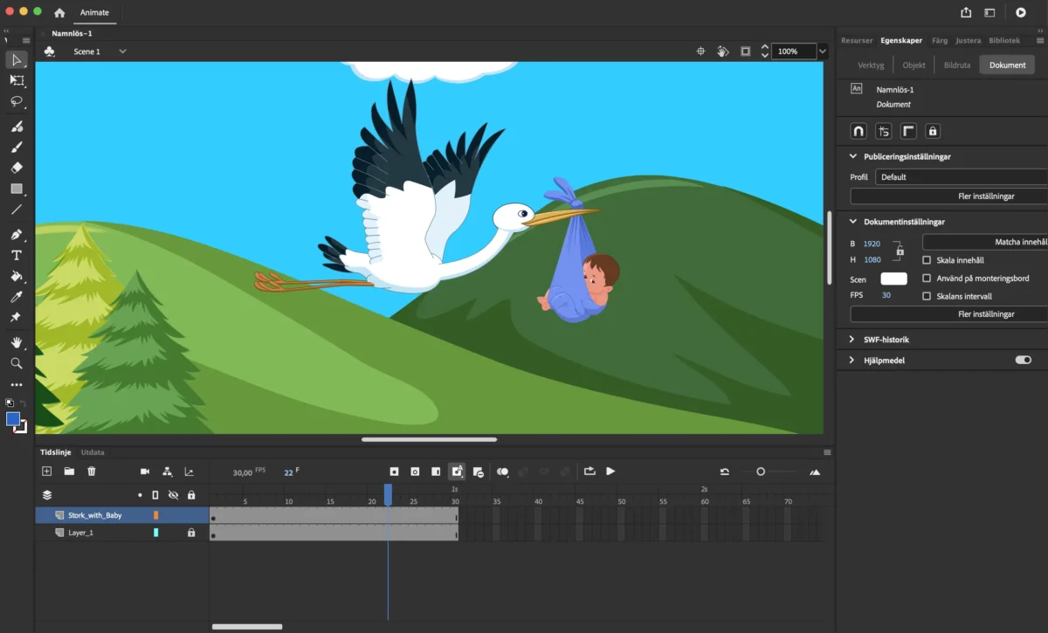Open the Profil Default dropdown
1048x633 pixels.
coord(962,176)
